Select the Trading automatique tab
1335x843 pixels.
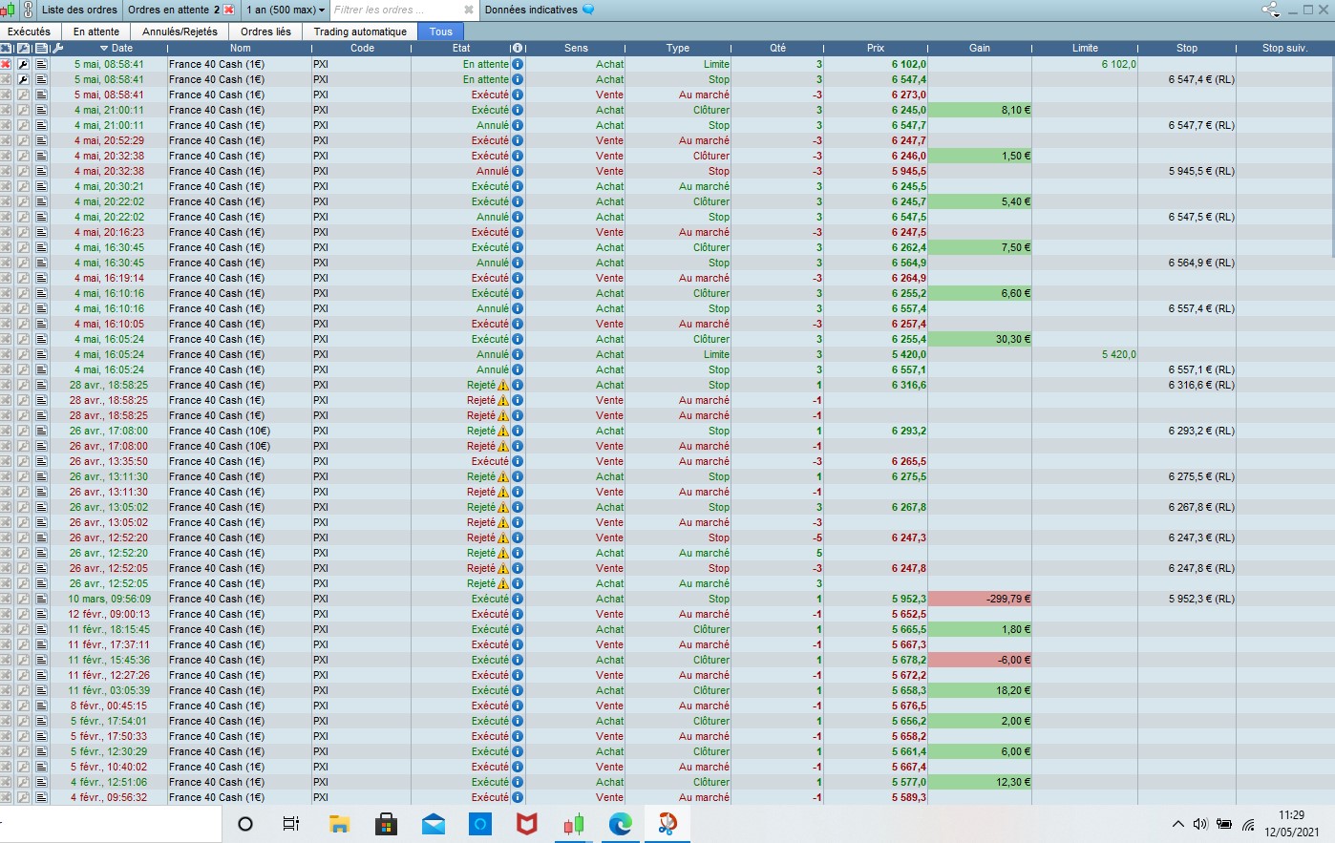[x=360, y=32]
